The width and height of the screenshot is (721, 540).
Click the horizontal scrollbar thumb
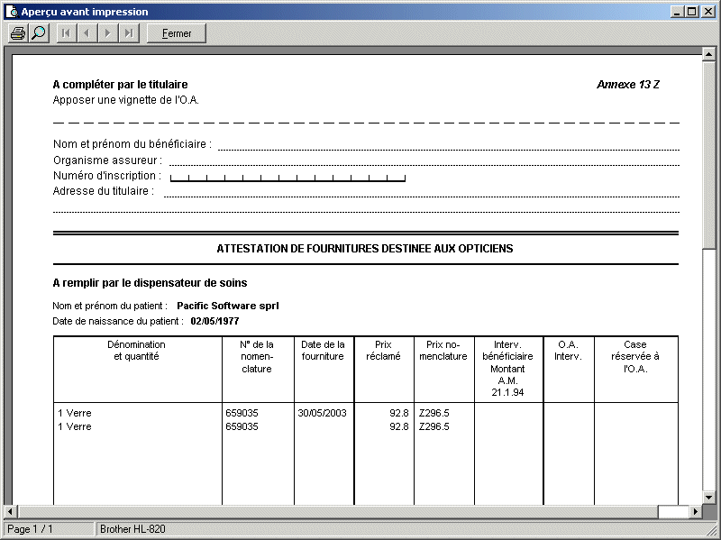(672, 512)
